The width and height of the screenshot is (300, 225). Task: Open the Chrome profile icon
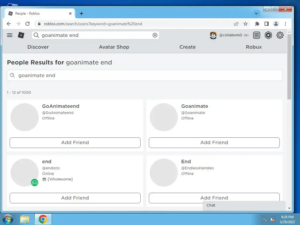point(276,24)
